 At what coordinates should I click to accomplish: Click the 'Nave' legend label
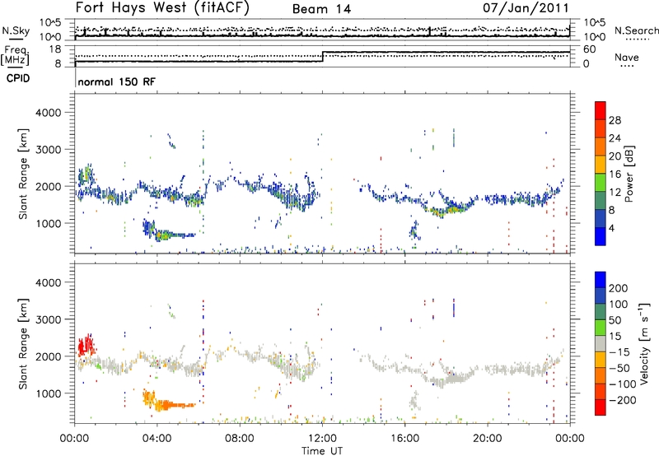tap(627, 57)
